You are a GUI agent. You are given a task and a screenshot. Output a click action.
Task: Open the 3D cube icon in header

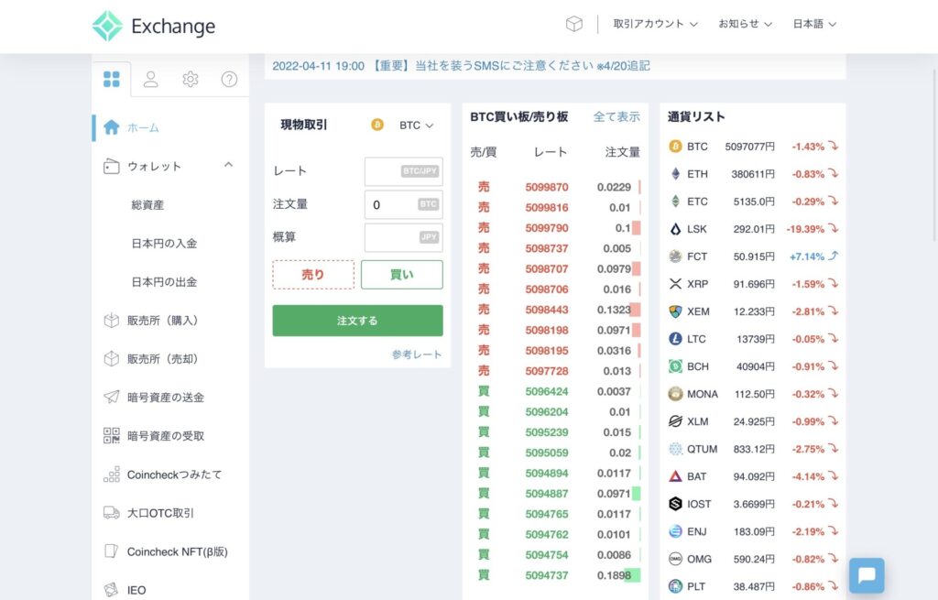tap(573, 24)
